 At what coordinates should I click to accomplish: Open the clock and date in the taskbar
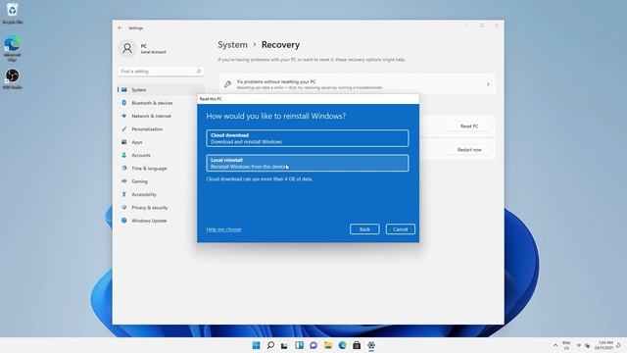[x=603, y=345]
